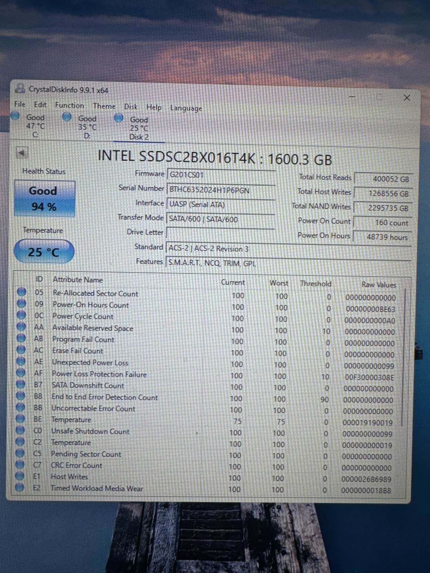Select the Timed Workload Media Wear attribute name
This screenshot has height=573, width=430.
[97, 488]
